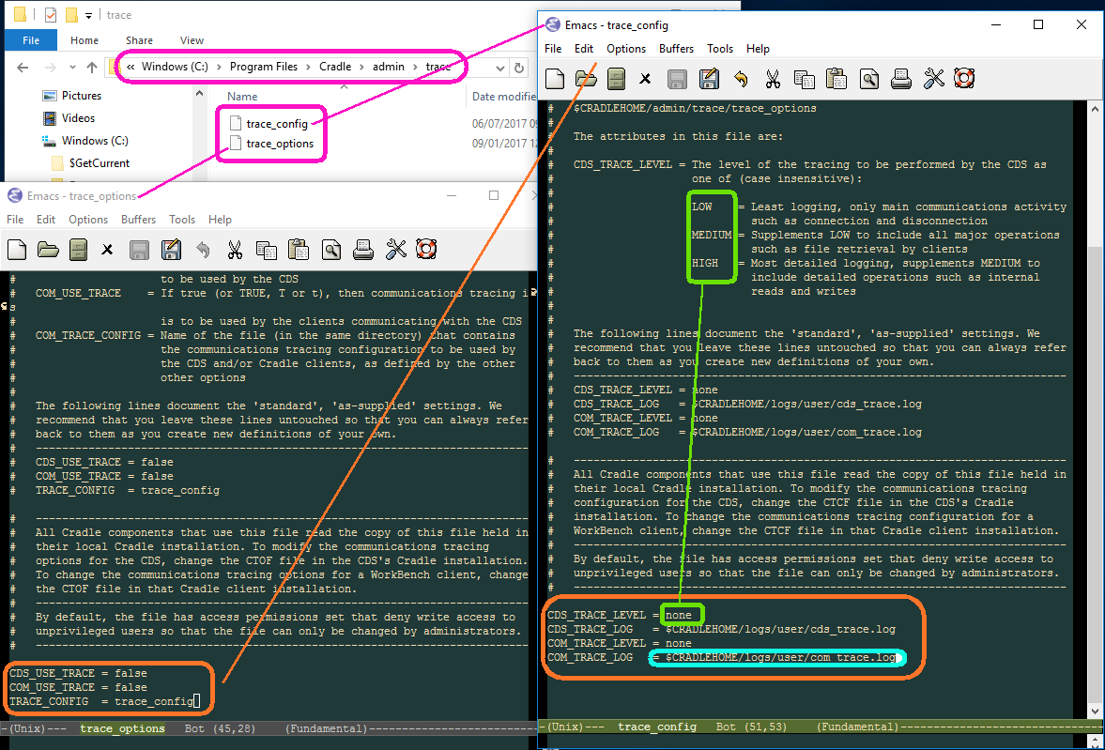The image size is (1105, 750).
Task: Click Open file icon in trace_config Emacs toolbar
Action: [587, 79]
